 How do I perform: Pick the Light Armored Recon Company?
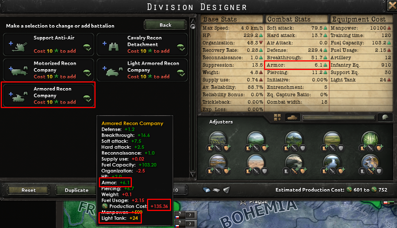coord(142,70)
